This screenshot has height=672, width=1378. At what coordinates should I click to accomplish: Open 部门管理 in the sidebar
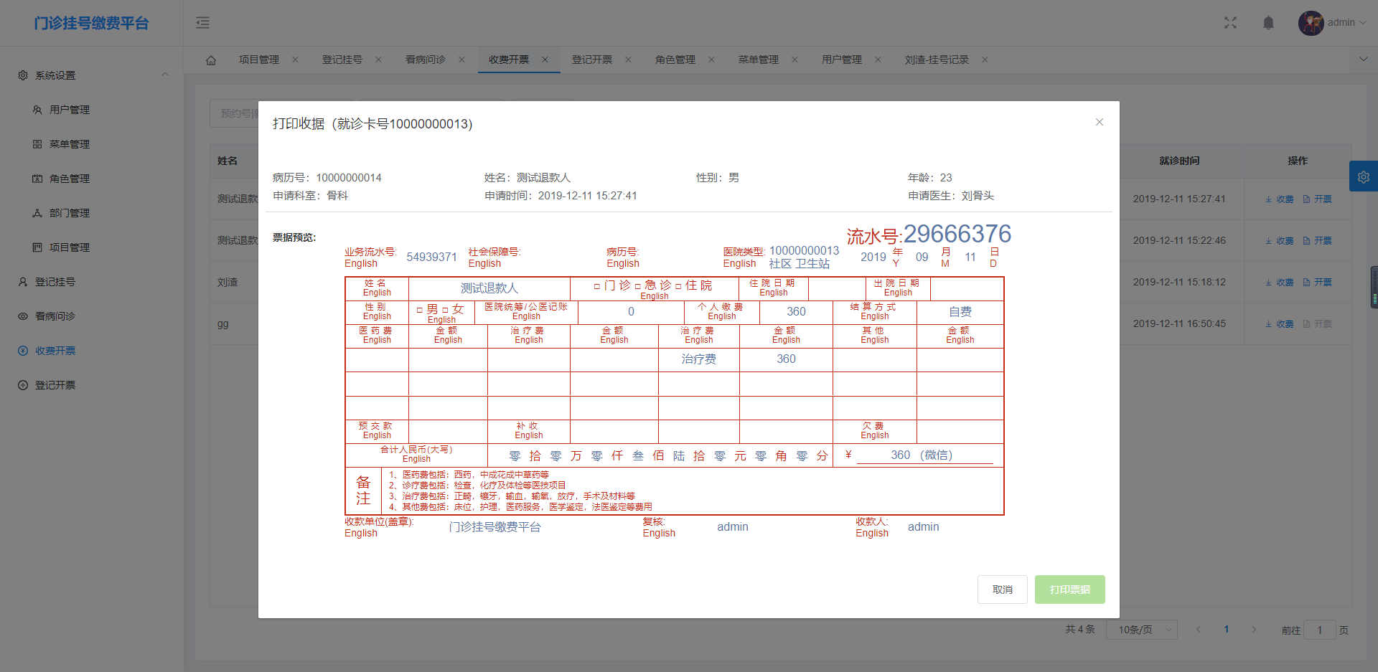pos(92,213)
